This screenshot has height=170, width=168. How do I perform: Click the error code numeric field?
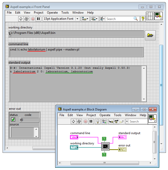[x=30, y=120]
